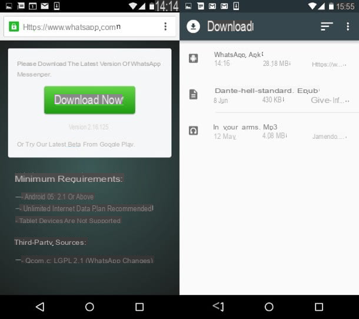Screen dimensions: 359x319
Task: Tap the Third-Party Sources heading
Action: [50, 242]
